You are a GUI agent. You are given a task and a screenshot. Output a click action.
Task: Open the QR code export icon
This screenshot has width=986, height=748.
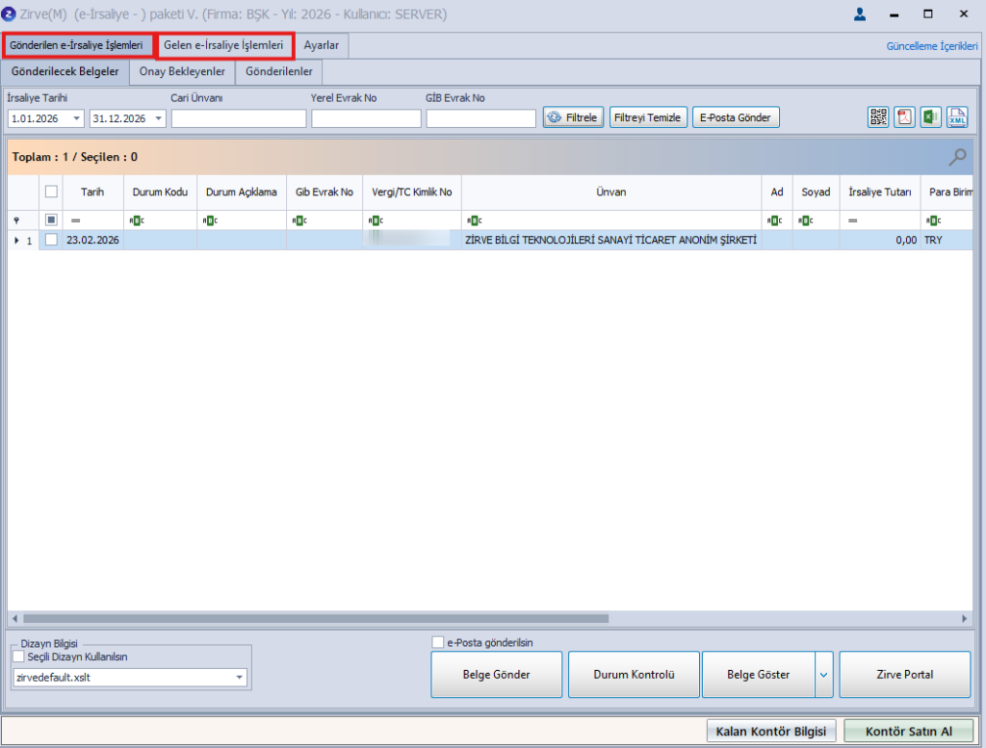(x=878, y=117)
